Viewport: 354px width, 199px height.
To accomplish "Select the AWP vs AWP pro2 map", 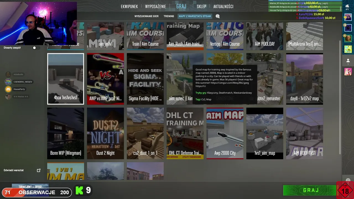I will pyautogui.click(x=105, y=79).
